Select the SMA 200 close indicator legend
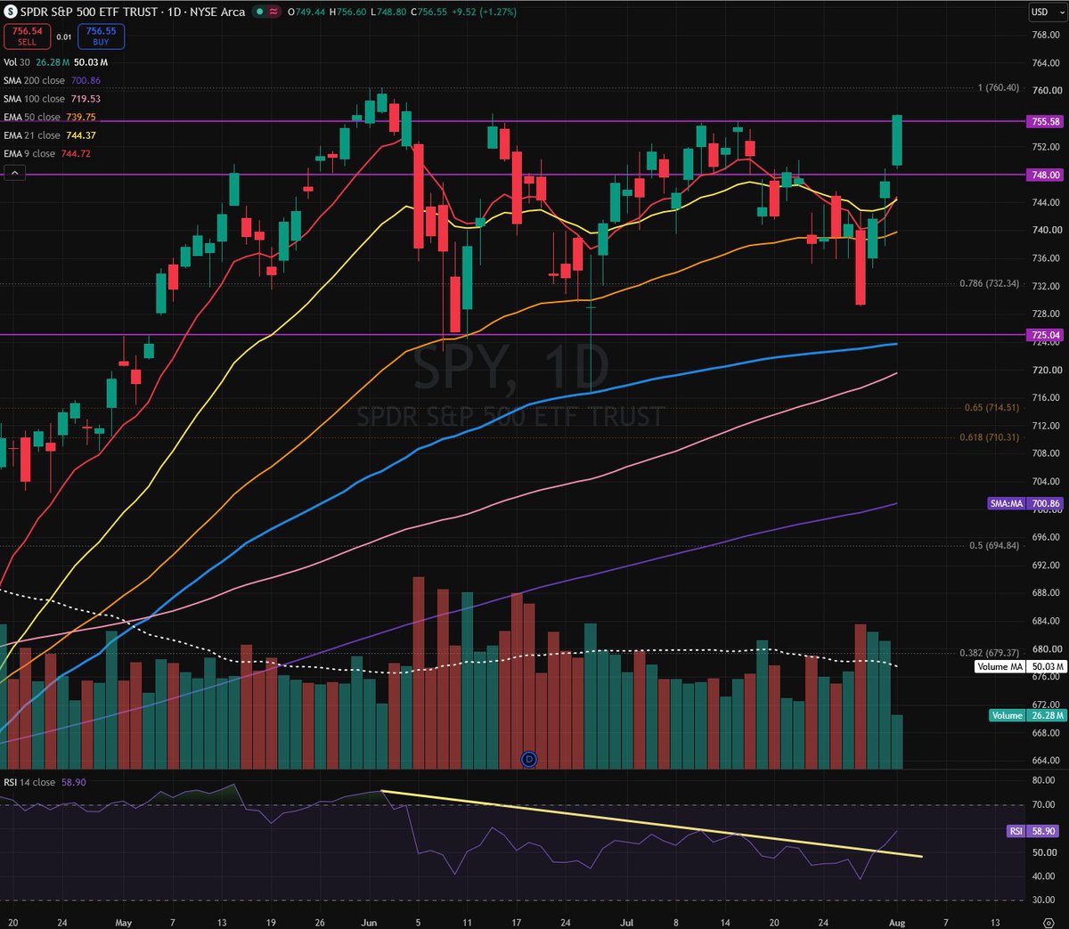Viewport: 1069px width, 929px height. (x=52, y=80)
